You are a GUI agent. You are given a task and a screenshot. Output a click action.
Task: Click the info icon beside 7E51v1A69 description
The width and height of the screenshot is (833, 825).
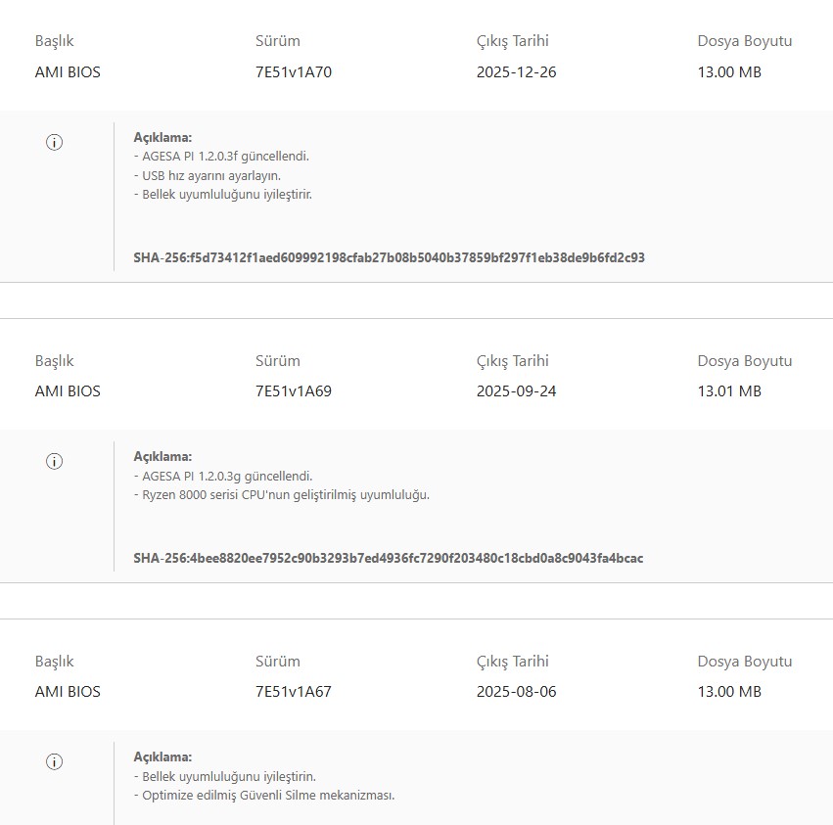click(x=55, y=461)
